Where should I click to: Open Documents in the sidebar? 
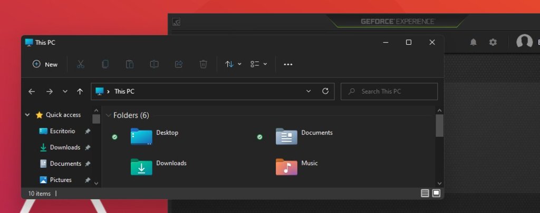coord(60,164)
